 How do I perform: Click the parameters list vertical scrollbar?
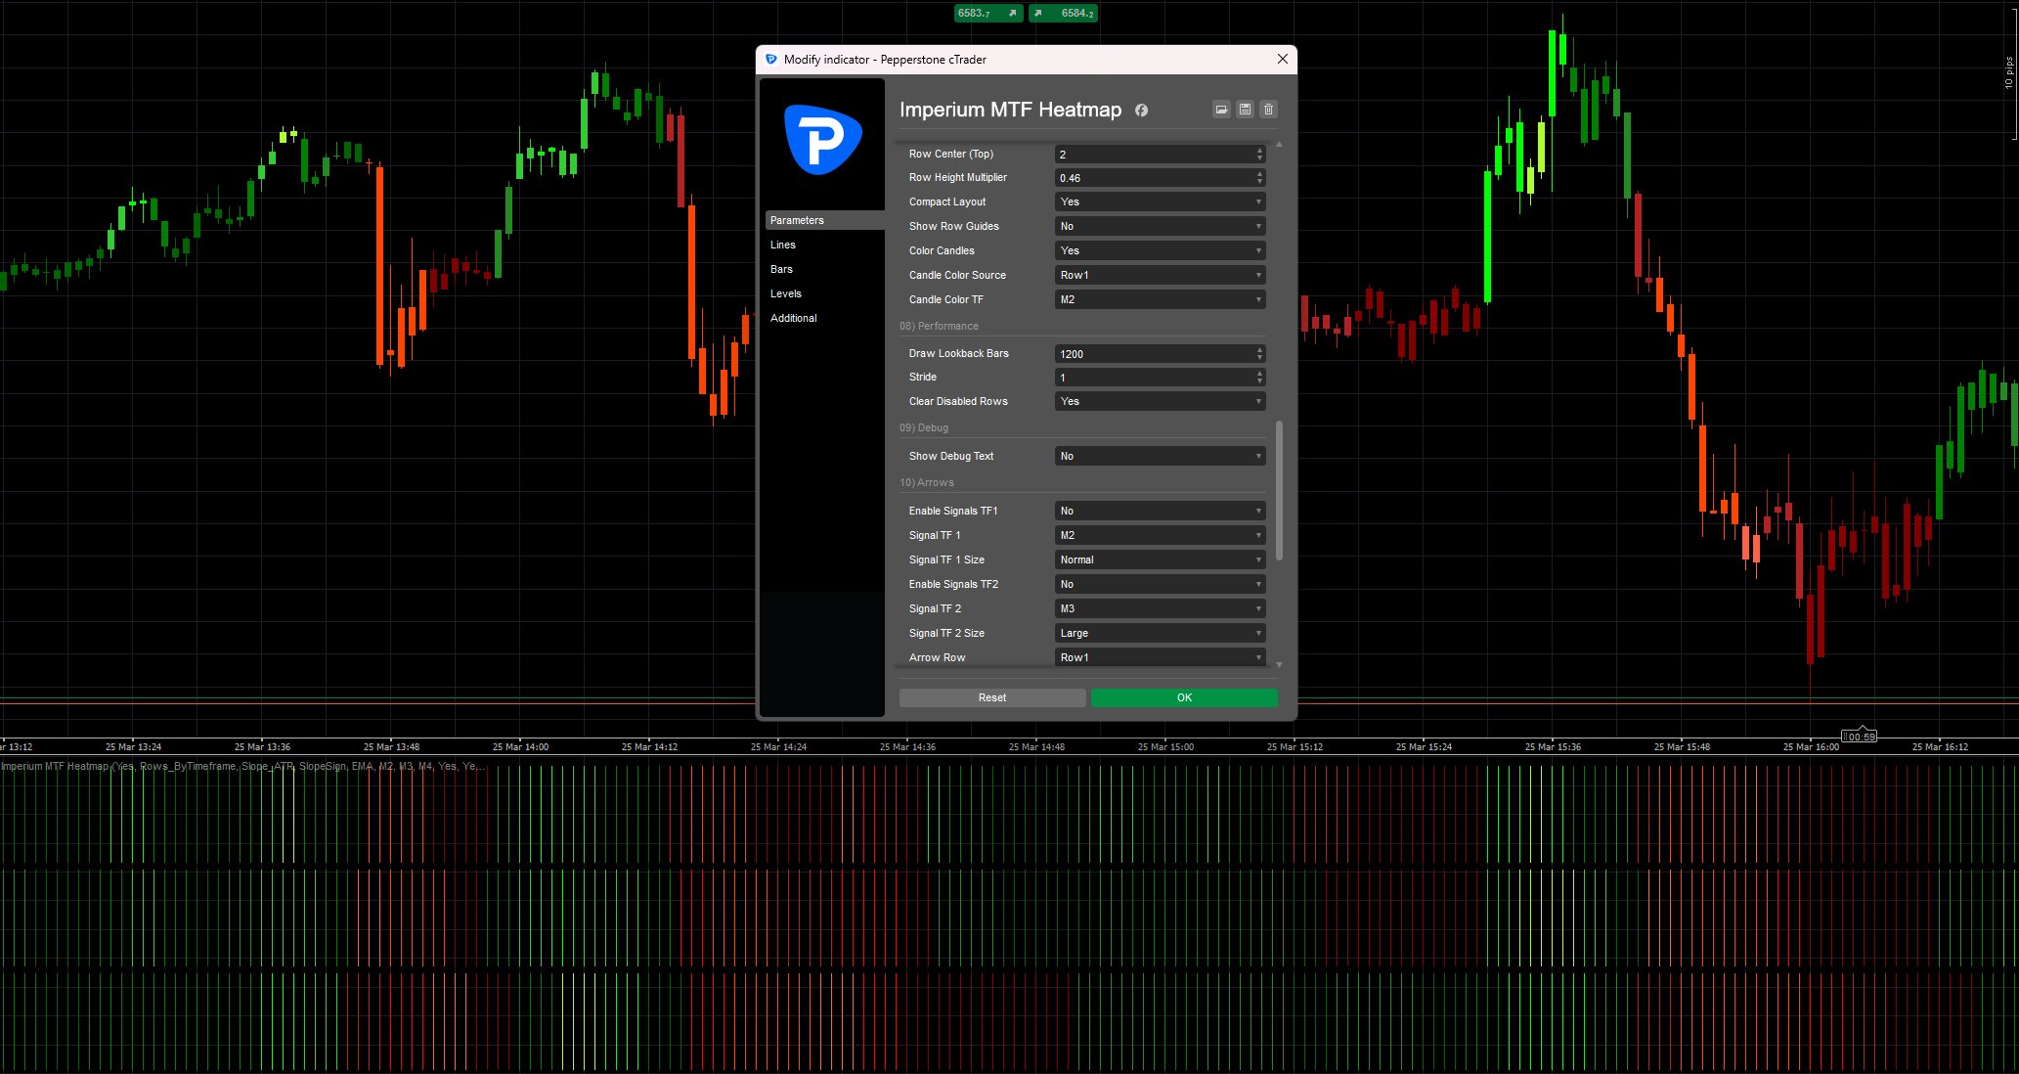(1279, 489)
